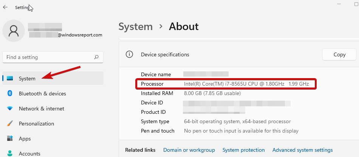Click the back arrow in Settings
The height and width of the screenshot is (157, 359).
(x=5, y=7)
